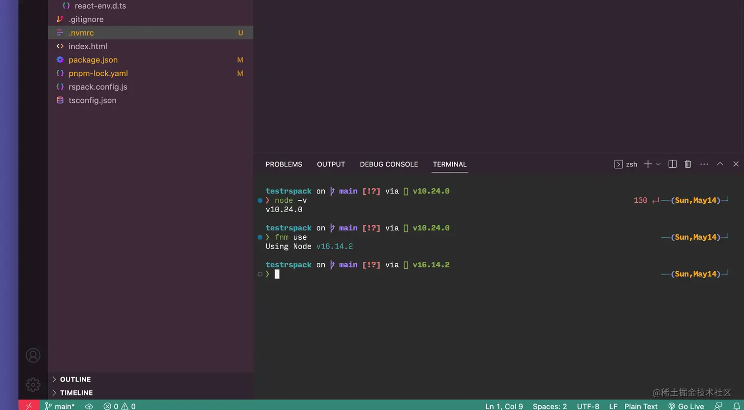Change encoding via UTF-8 status item

pos(588,406)
